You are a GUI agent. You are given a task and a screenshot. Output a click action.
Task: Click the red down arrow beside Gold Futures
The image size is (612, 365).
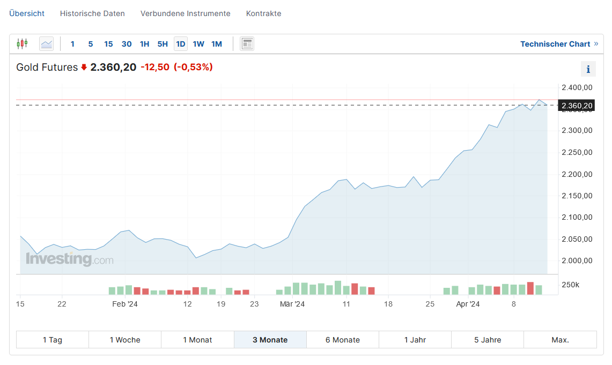[84, 68]
